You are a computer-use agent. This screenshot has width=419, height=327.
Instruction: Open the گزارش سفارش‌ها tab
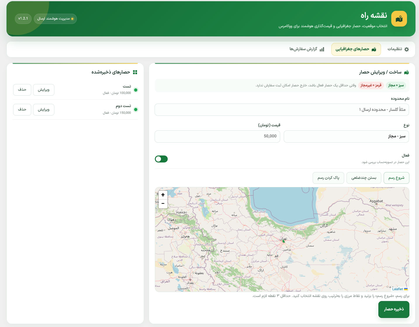307,49
